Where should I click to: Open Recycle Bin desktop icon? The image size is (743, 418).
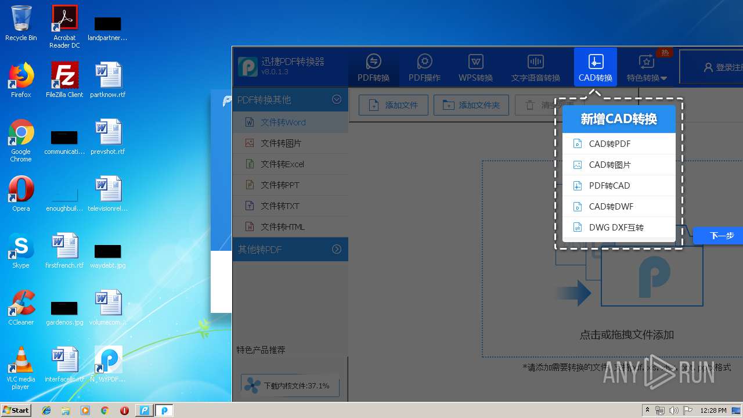click(21, 24)
